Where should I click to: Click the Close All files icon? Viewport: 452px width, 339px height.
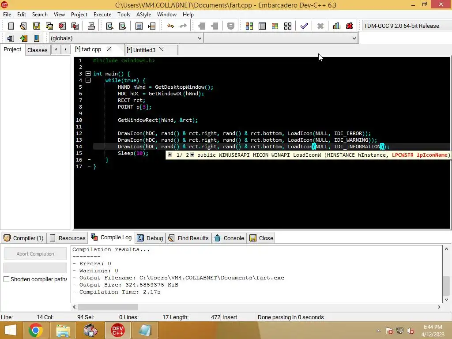point(75,26)
